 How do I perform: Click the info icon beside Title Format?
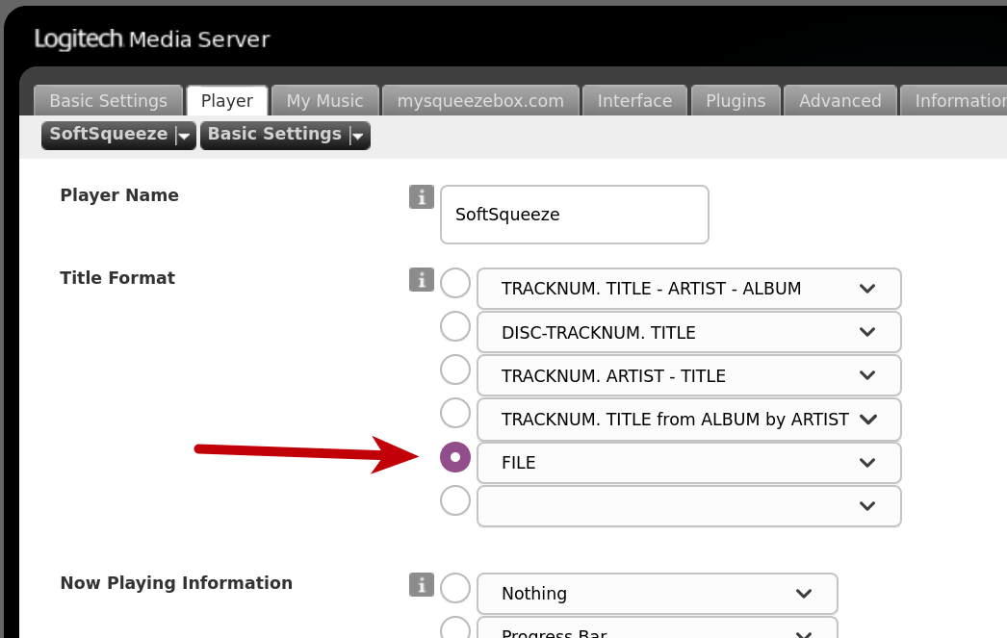[x=421, y=279]
